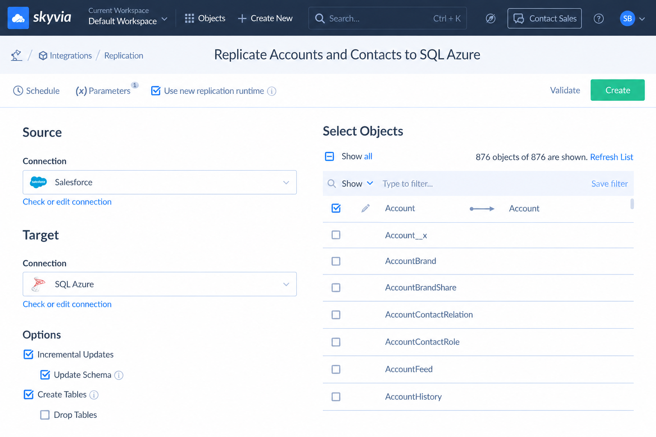Open info icon next to Update Schema

[119, 375]
